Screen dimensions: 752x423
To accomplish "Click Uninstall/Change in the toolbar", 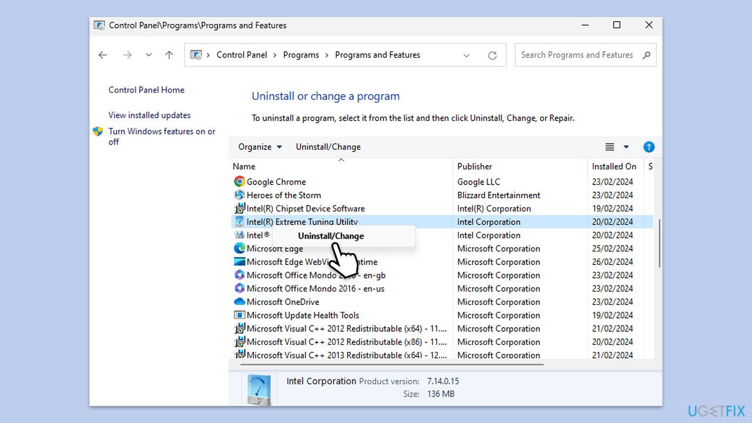I will coord(328,147).
